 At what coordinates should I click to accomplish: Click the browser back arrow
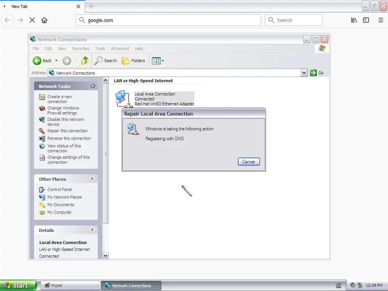(x=8, y=20)
